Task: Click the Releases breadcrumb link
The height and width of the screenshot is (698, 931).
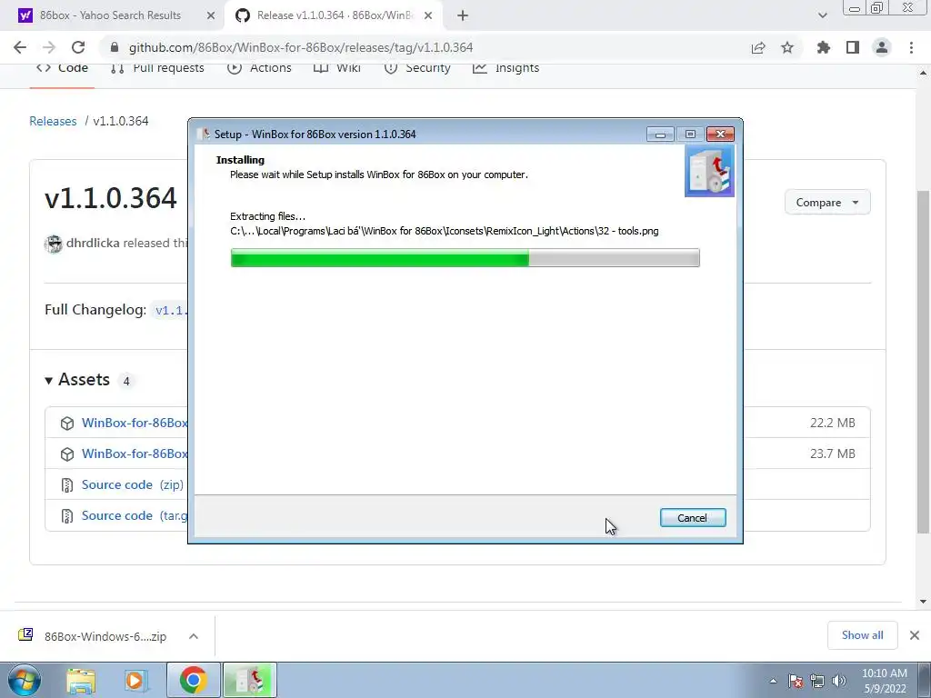Action: point(53,121)
